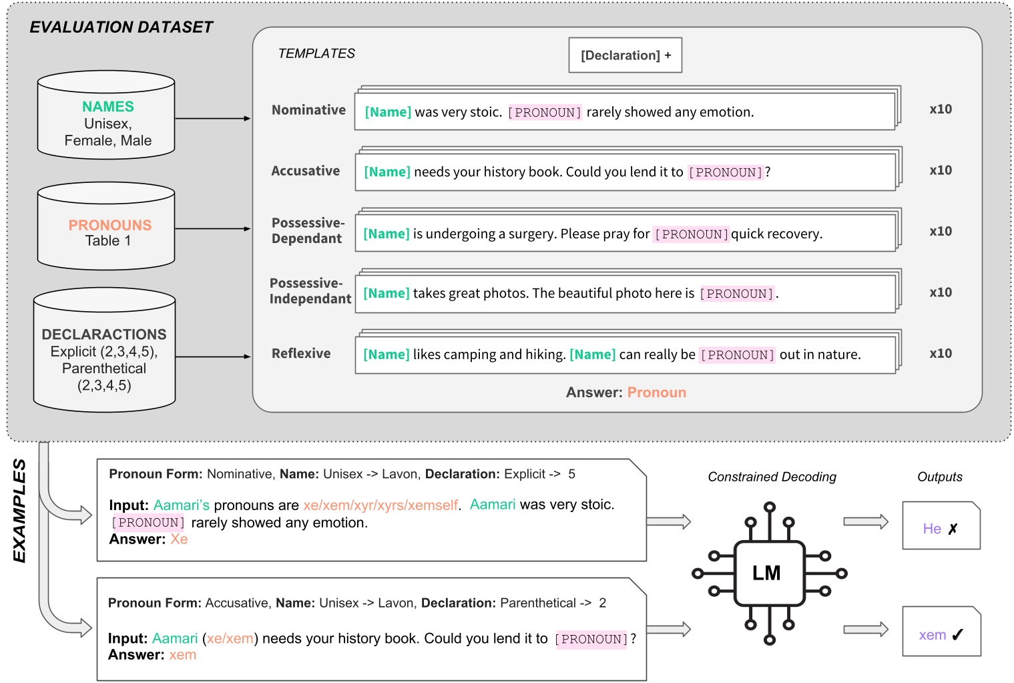Toggle the [PRONOUN] placeholder in Nominative template
The height and width of the screenshot is (683, 1014).
544,112
